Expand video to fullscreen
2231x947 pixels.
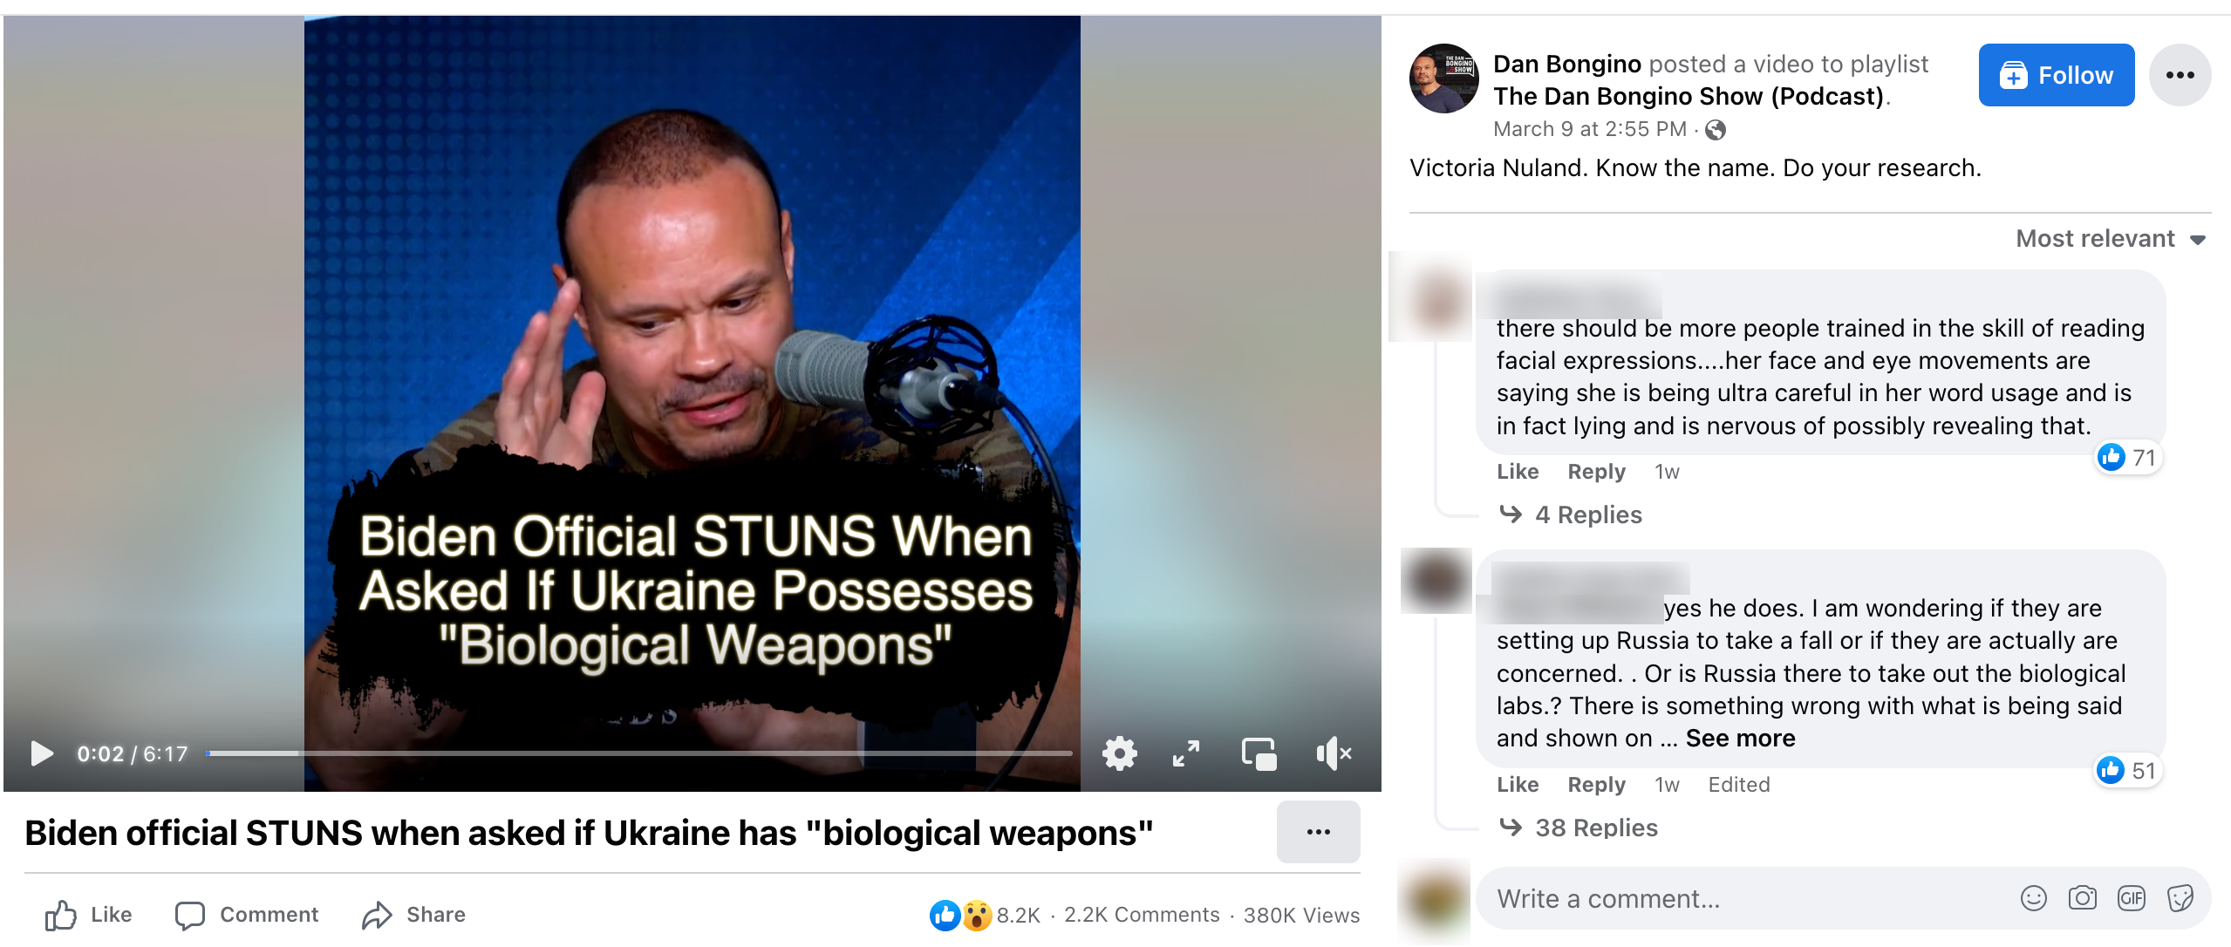coord(1186,753)
